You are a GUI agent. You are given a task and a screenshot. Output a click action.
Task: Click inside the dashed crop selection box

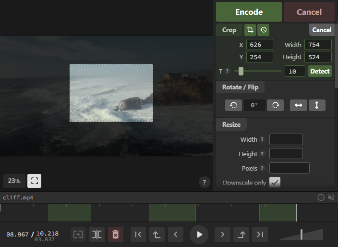(x=111, y=93)
